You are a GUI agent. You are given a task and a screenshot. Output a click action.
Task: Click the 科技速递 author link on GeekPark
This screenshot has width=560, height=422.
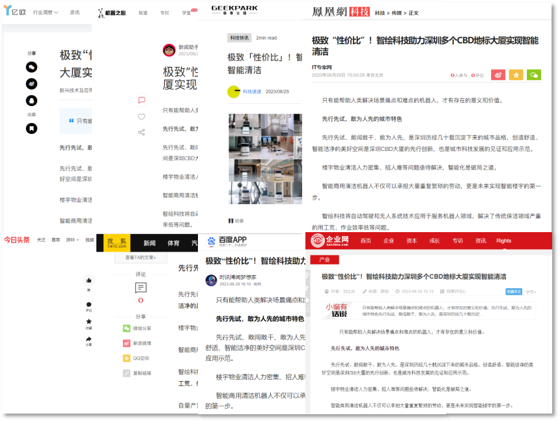click(x=251, y=92)
